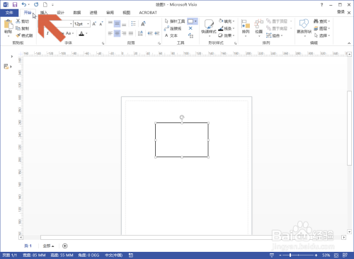This screenshot has width=354, height=259.
Task: Open the font name dropdown arrow
Action: click(71, 24)
